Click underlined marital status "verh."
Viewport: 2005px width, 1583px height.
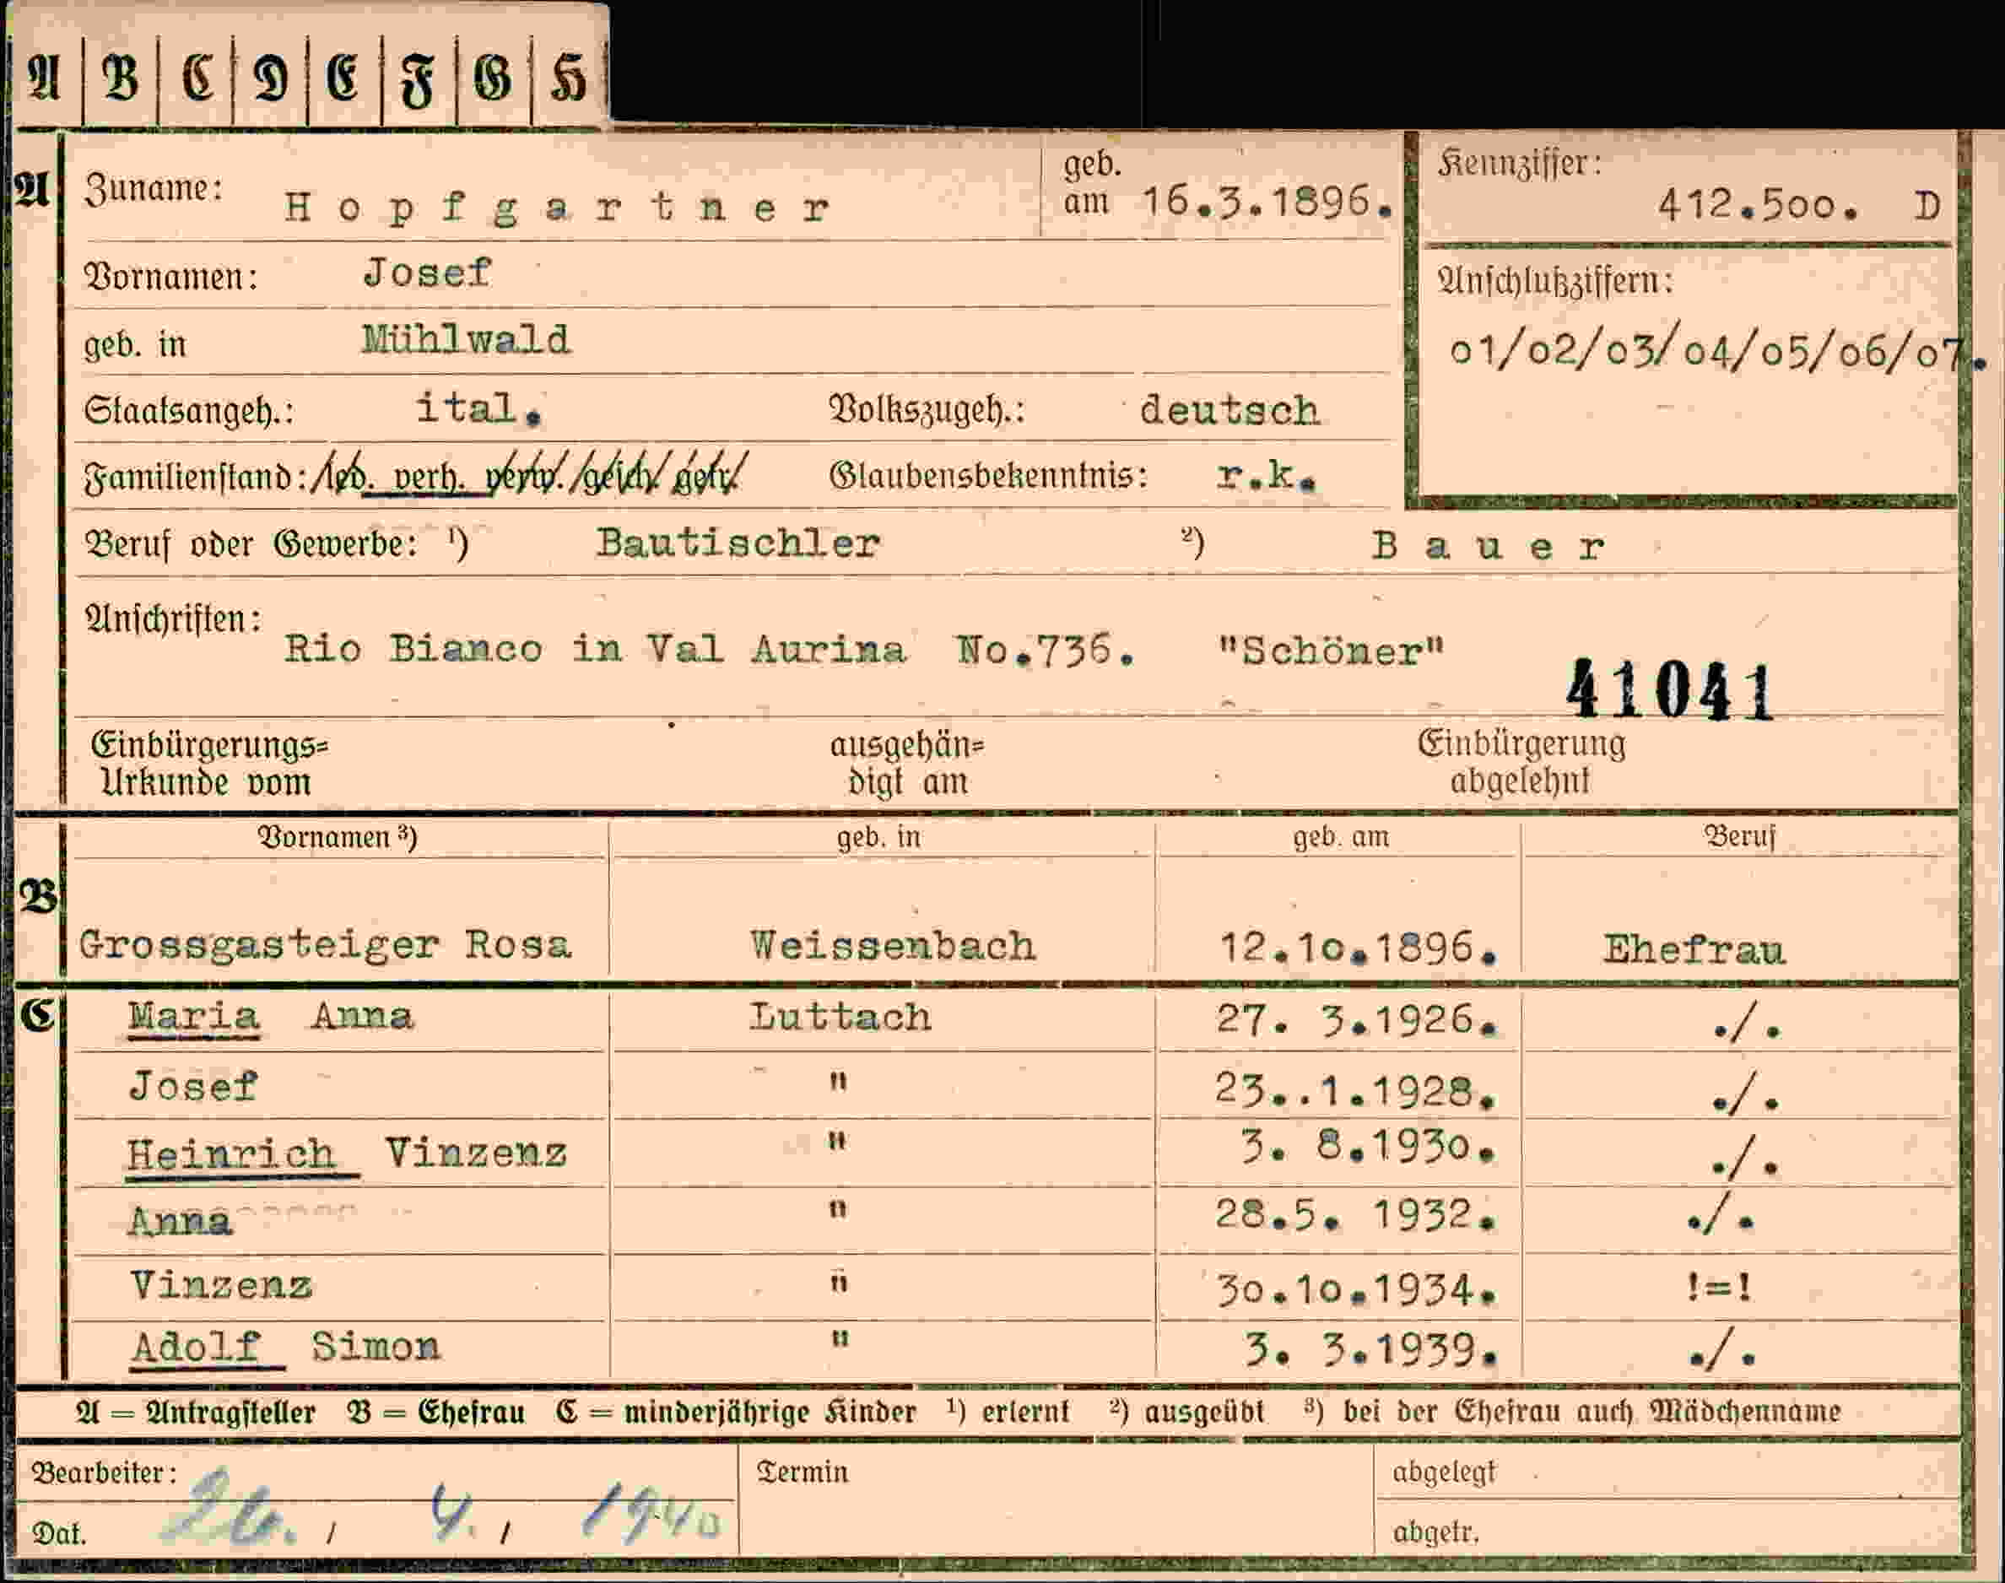point(428,478)
